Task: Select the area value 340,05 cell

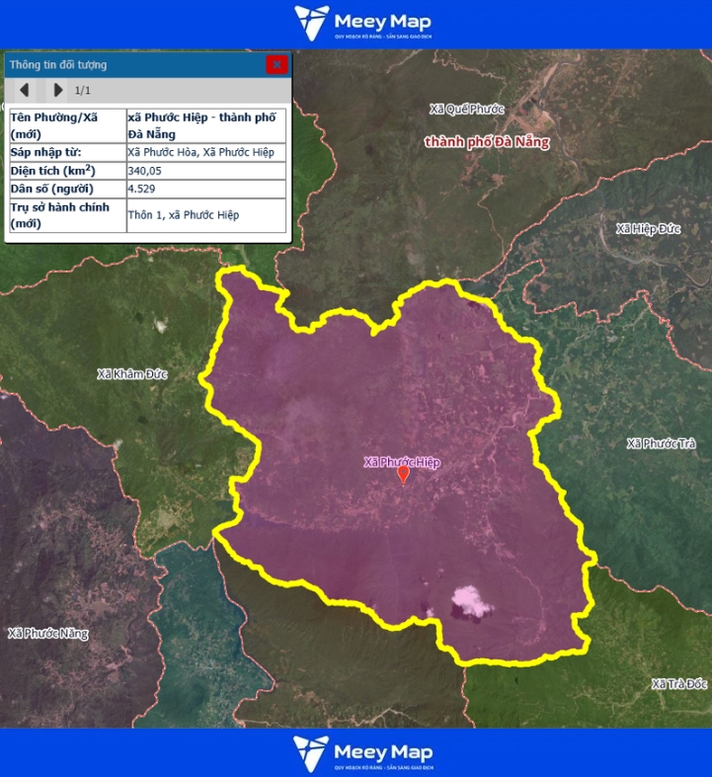Action: point(205,171)
